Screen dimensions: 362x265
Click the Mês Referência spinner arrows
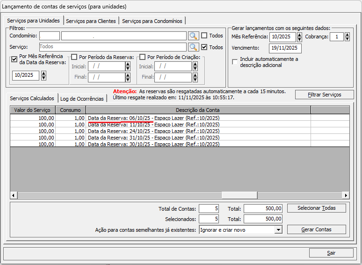299,37
